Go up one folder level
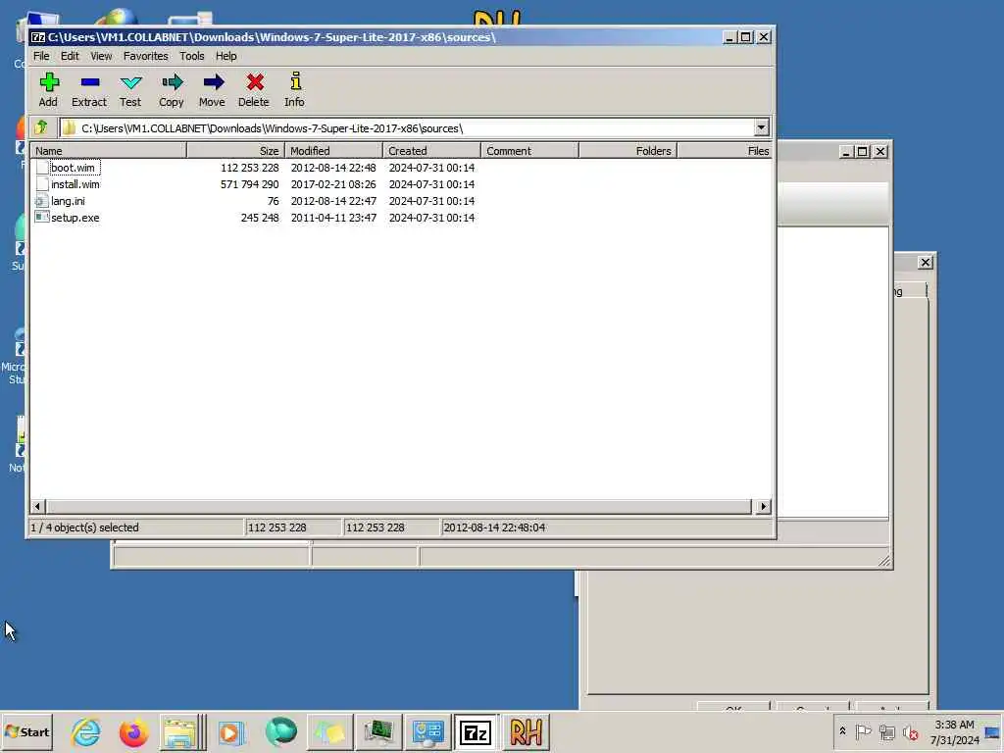The width and height of the screenshot is (1004, 753). [x=41, y=127]
